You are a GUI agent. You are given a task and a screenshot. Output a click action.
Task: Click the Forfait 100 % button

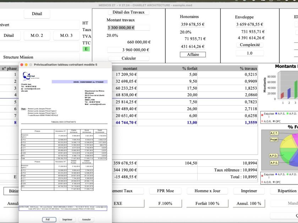click(207, 204)
